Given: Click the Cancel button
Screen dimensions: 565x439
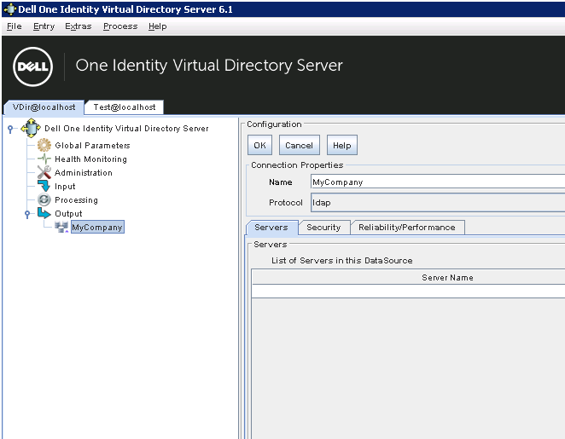Looking at the screenshot, I should point(299,145).
